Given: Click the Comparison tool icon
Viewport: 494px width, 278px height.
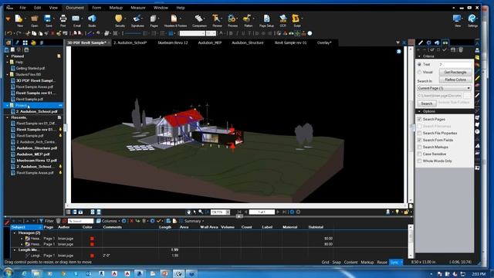Looking at the screenshot, I should point(199,19).
